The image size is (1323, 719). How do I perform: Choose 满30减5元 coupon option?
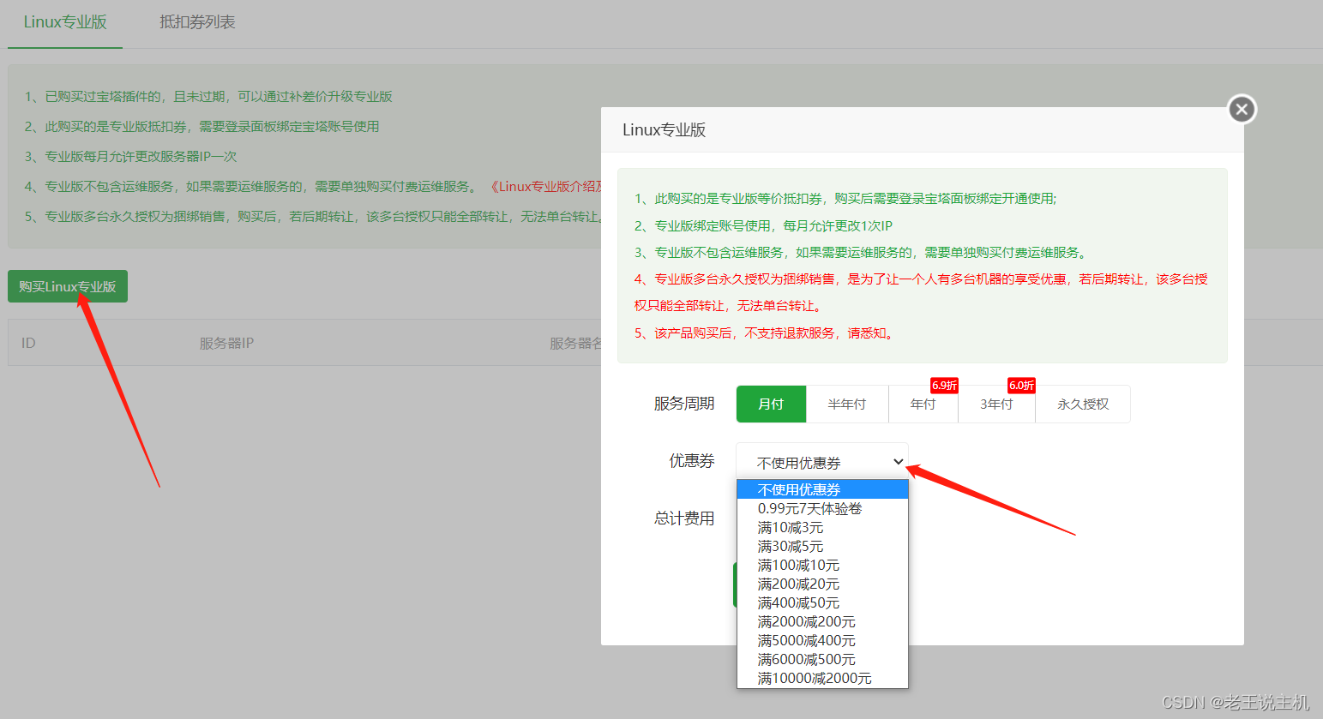pos(822,546)
